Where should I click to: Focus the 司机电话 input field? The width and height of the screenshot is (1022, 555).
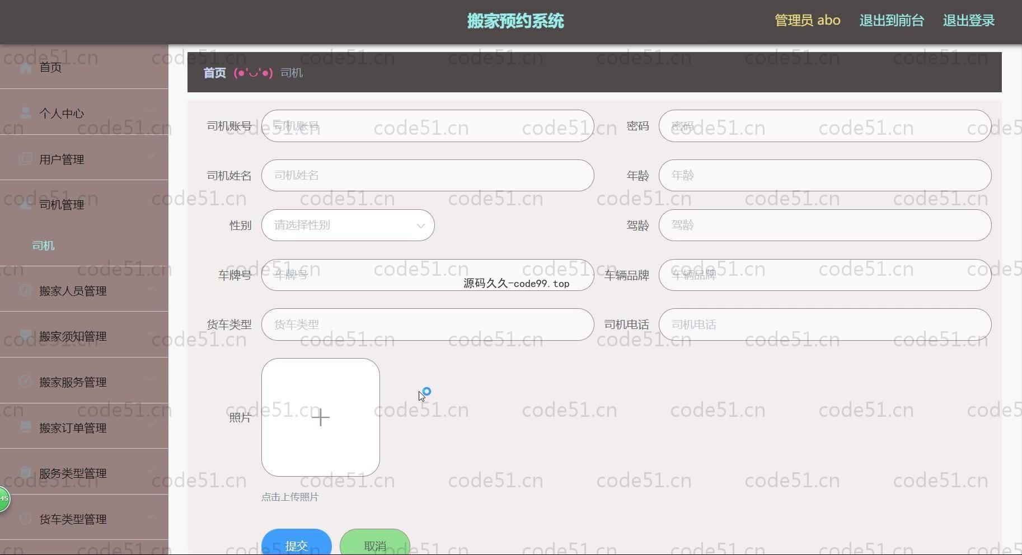[x=825, y=324]
